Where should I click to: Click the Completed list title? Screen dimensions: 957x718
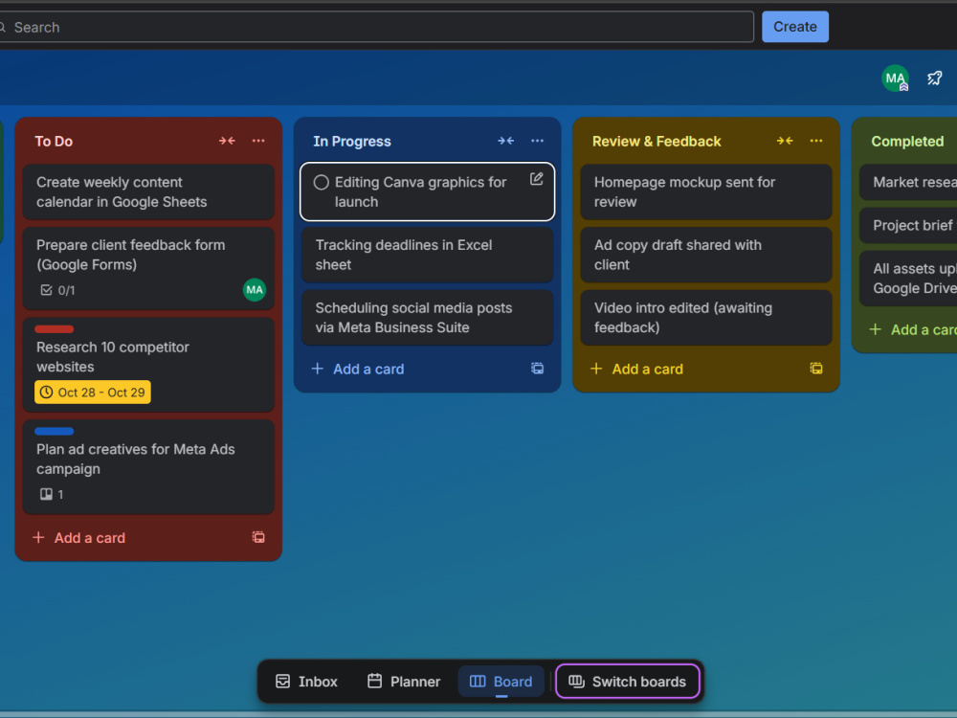pos(907,141)
